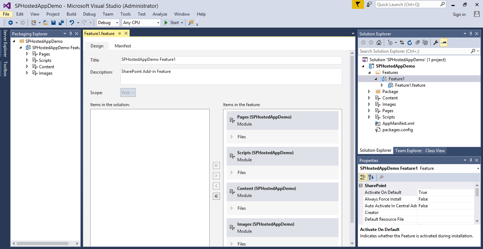This screenshot has width=483, height=249.
Task: Collapse the SharePoint category in Properties
Action: pos(361,186)
